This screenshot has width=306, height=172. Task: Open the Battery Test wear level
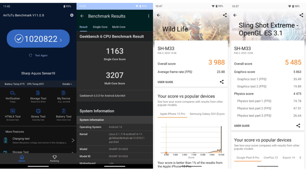point(64,111)
